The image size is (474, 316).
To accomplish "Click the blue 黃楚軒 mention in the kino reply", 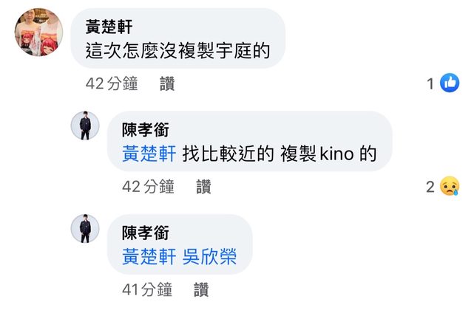I will (149, 154).
